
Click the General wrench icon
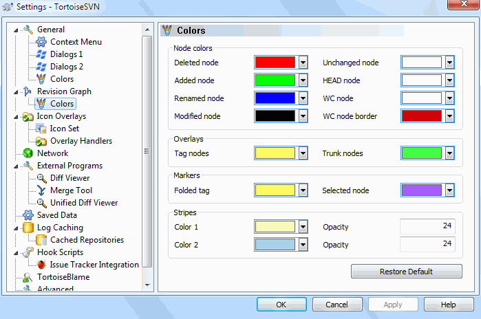point(28,30)
